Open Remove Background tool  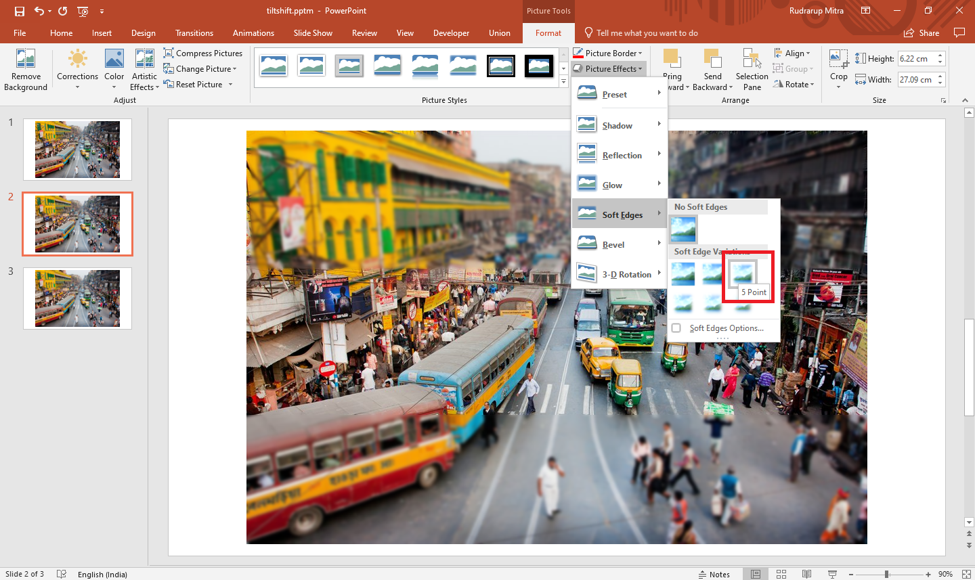[26, 70]
